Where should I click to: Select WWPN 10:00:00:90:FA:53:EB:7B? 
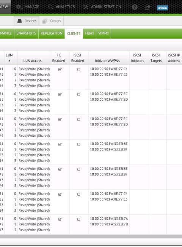[x=109, y=224]
